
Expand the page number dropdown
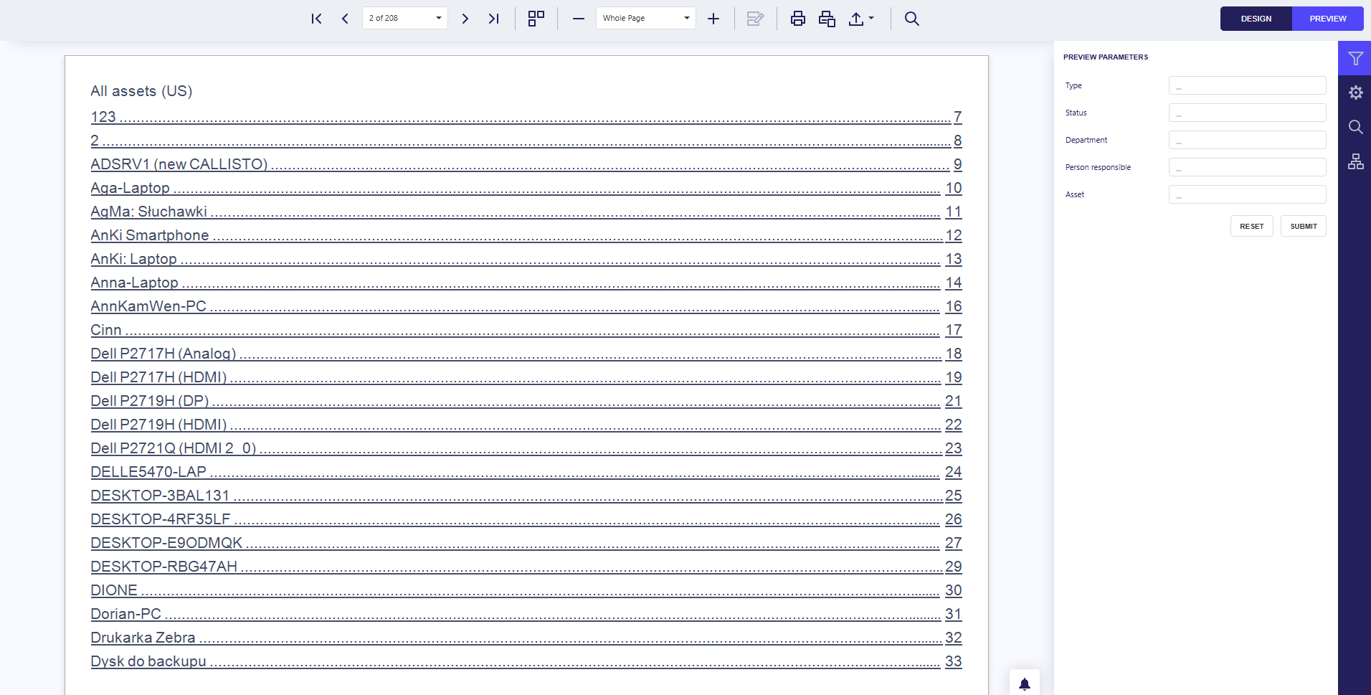(x=438, y=19)
